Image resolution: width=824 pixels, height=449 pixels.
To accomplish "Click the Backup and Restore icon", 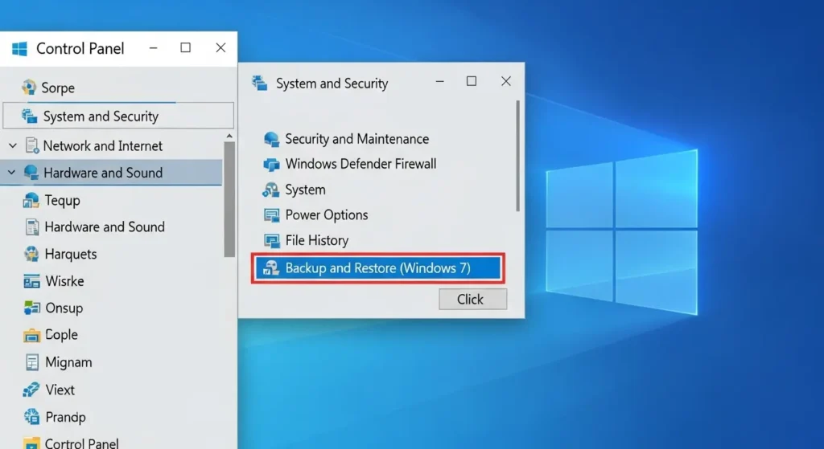I will (270, 268).
